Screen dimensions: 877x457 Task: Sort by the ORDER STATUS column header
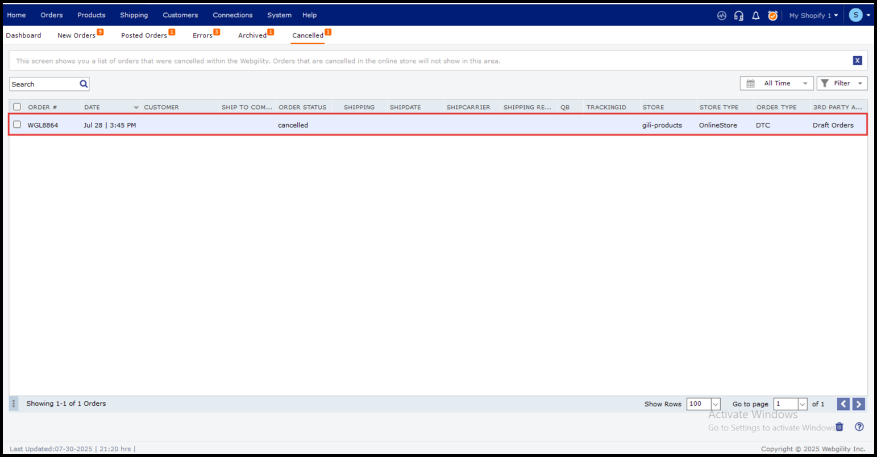[302, 107]
